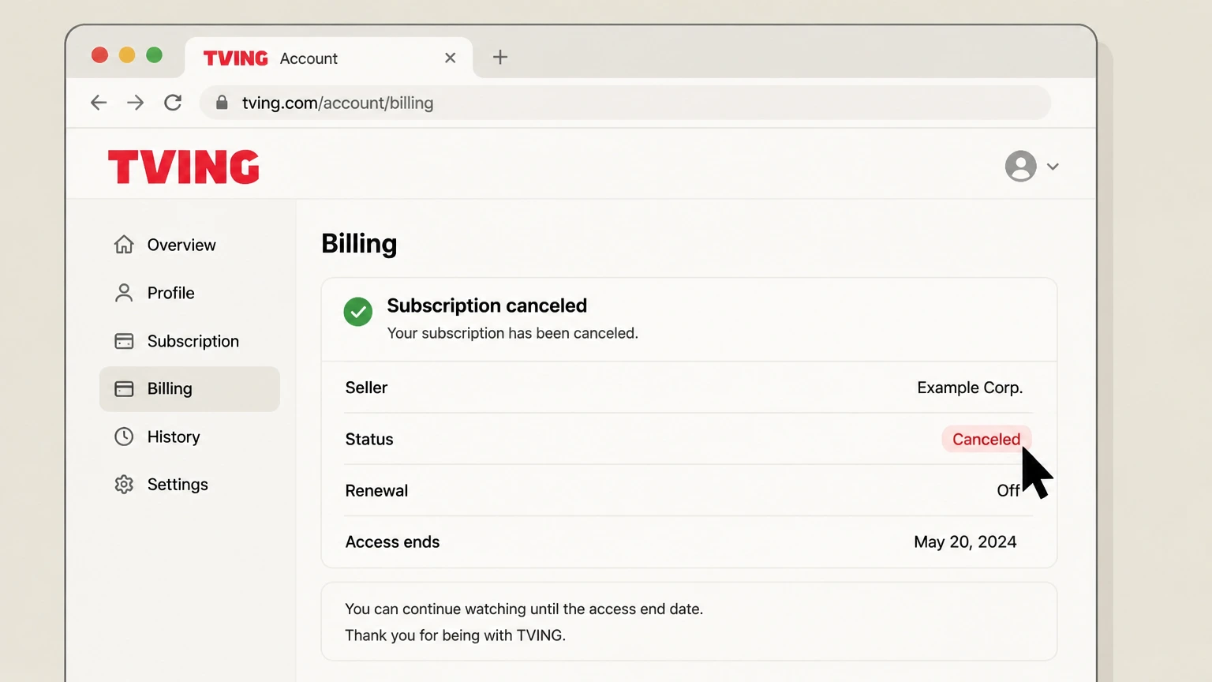Go forward with the browser forward arrow
The image size is (1212, 682).
point(136,103)
